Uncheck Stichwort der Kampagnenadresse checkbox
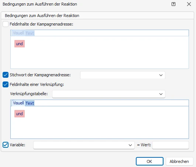Viewport: 196px width, 167px height. click(6, 75)
